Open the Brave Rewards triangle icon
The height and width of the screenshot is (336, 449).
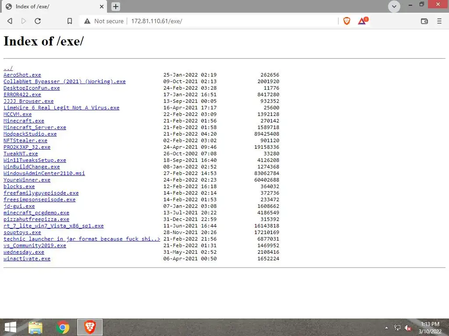pyautogui.click(x=363, y=21)
